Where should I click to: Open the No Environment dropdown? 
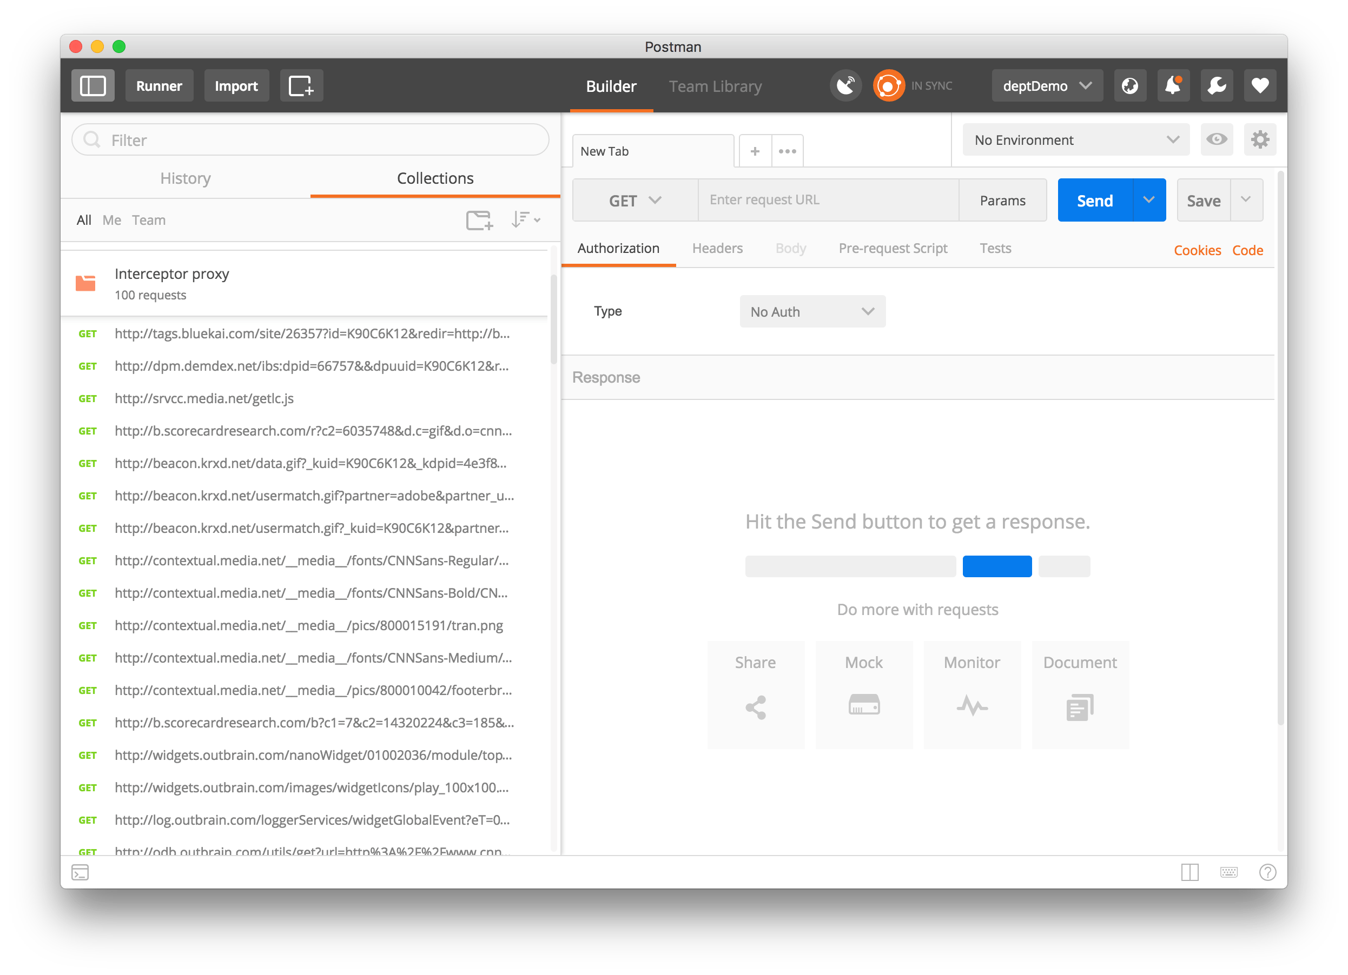pos(1075,139)
